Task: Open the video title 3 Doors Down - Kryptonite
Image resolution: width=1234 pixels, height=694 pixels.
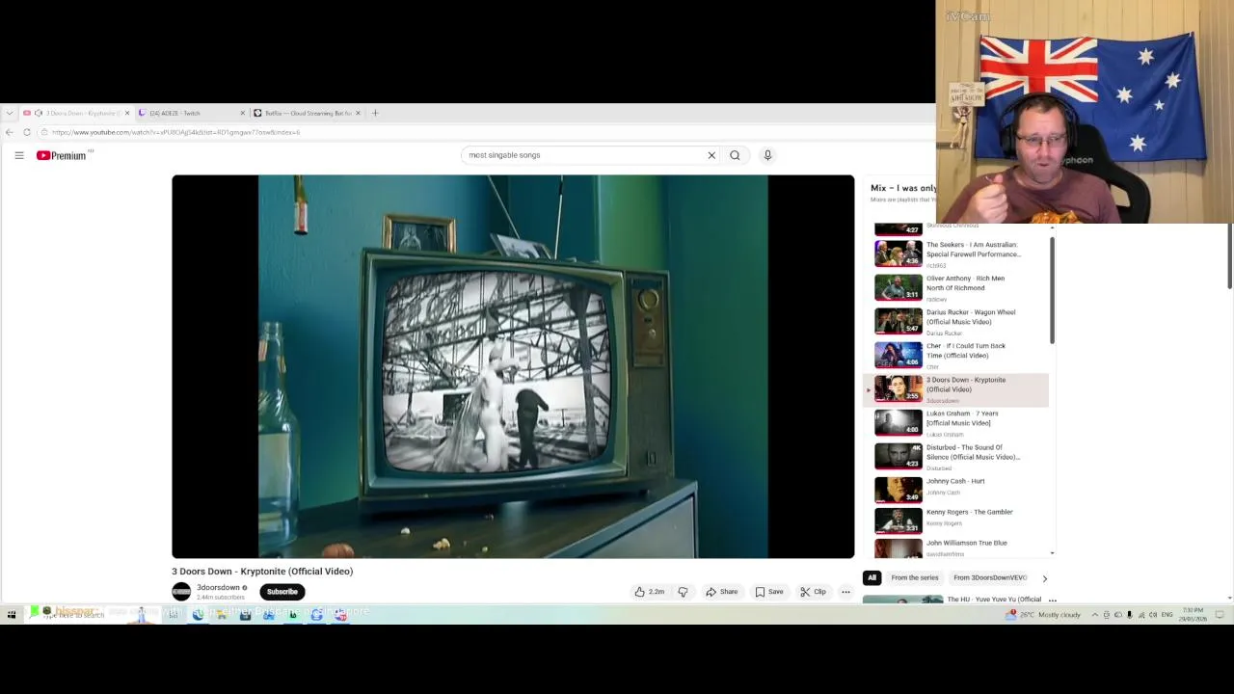Action: tap(262, 572)
